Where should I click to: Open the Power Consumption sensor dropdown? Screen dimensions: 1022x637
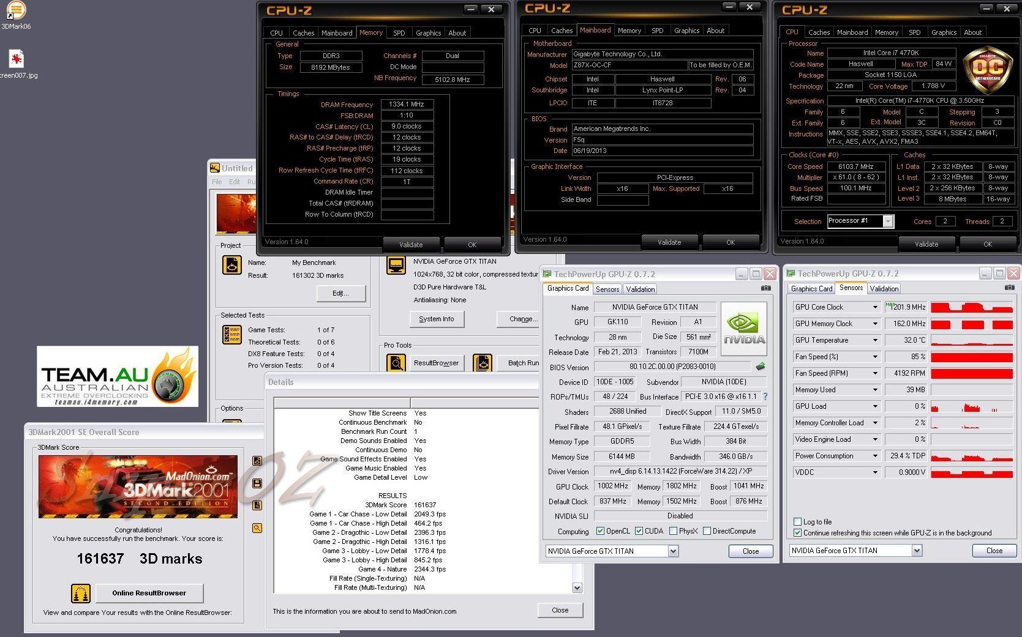pos(875,456)
